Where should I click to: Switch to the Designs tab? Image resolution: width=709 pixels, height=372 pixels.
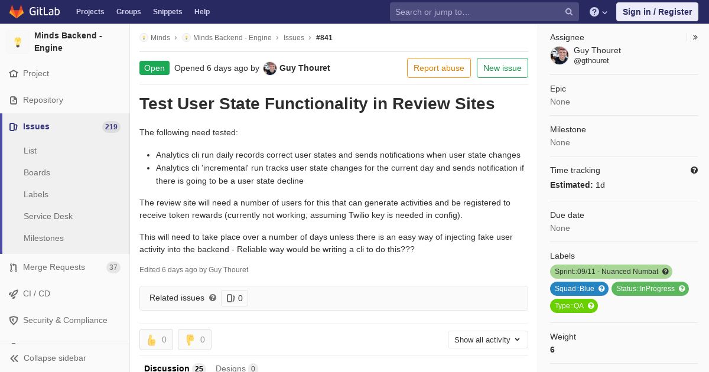click(237, 368)
